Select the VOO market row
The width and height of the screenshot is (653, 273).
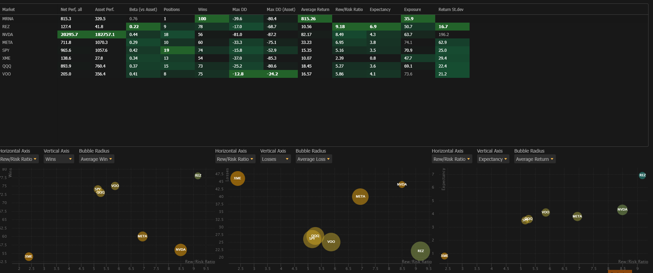(235, 74)
